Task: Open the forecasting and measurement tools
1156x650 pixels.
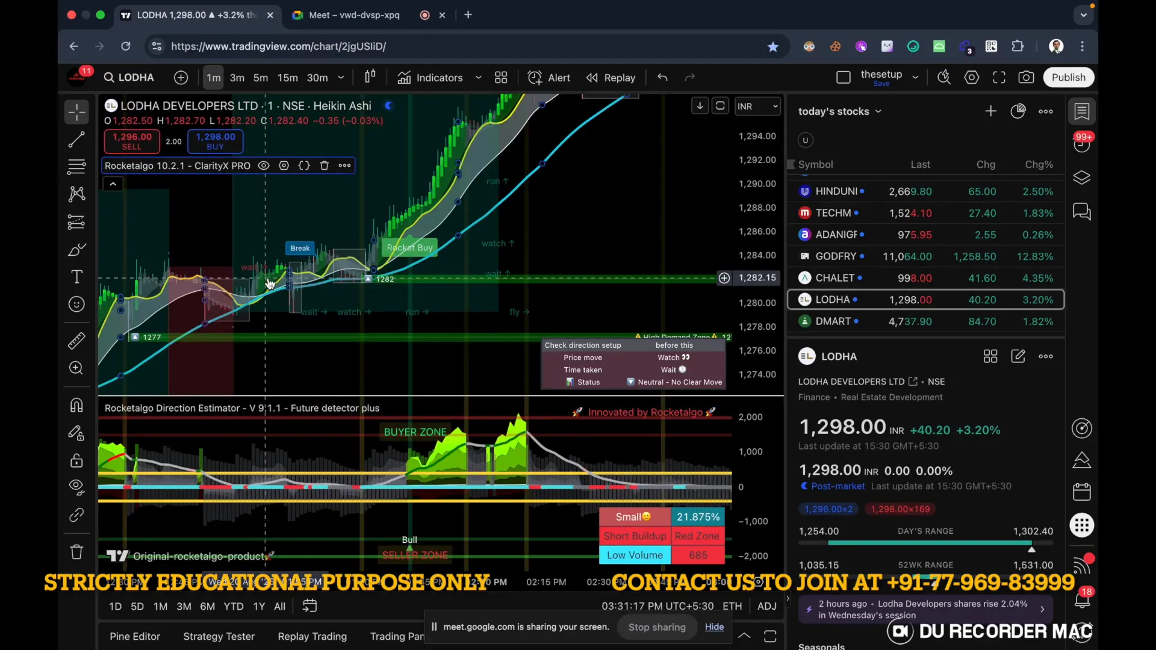Action: click(x=76, y=222)
